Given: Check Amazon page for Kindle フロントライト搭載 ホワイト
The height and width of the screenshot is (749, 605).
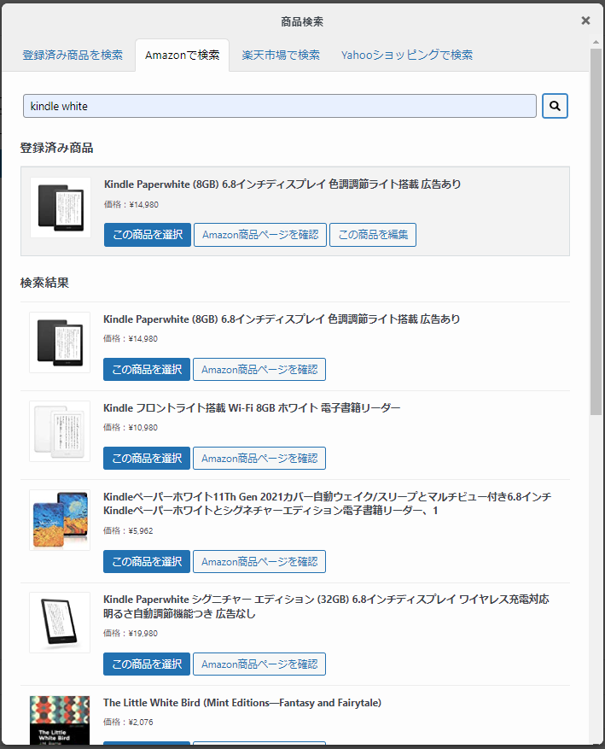Looking at the screenshot, I should pyautogui.click(x=259, y=458).
